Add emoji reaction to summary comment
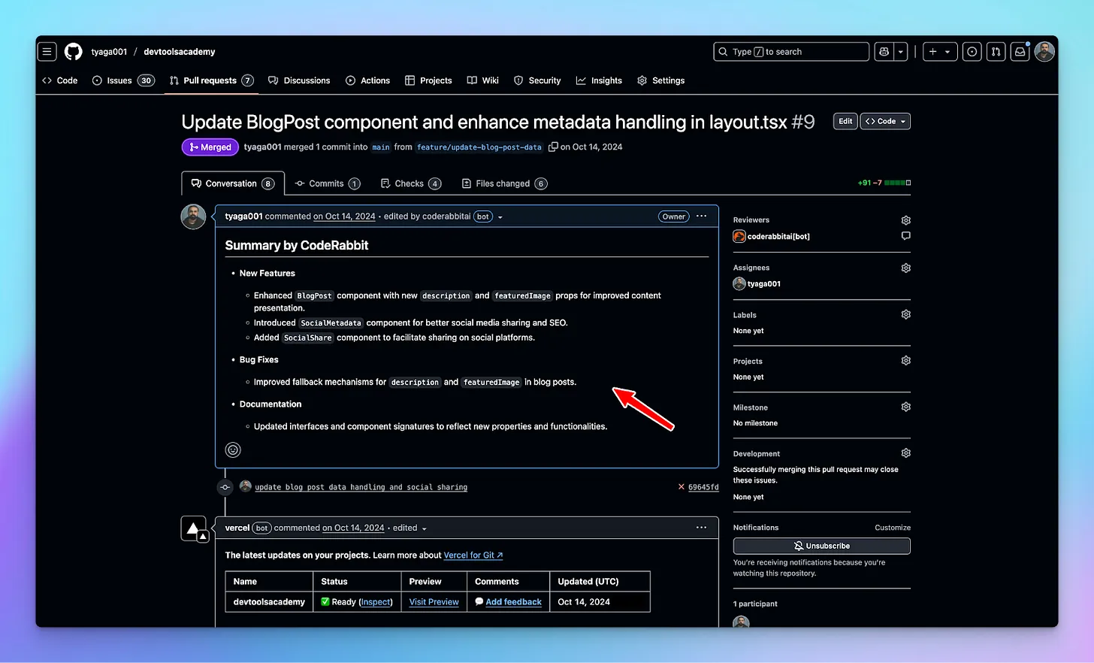 (233, 450)
